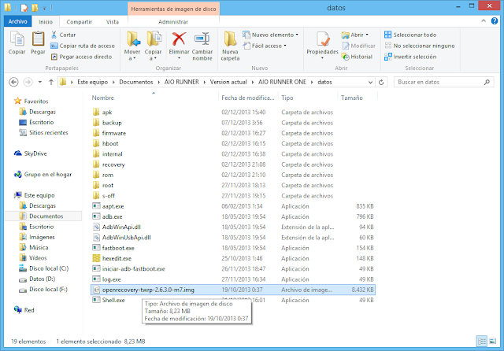Select Disco local (C:) drive
This screenshot has height=351, width=504.
point(44,268)
